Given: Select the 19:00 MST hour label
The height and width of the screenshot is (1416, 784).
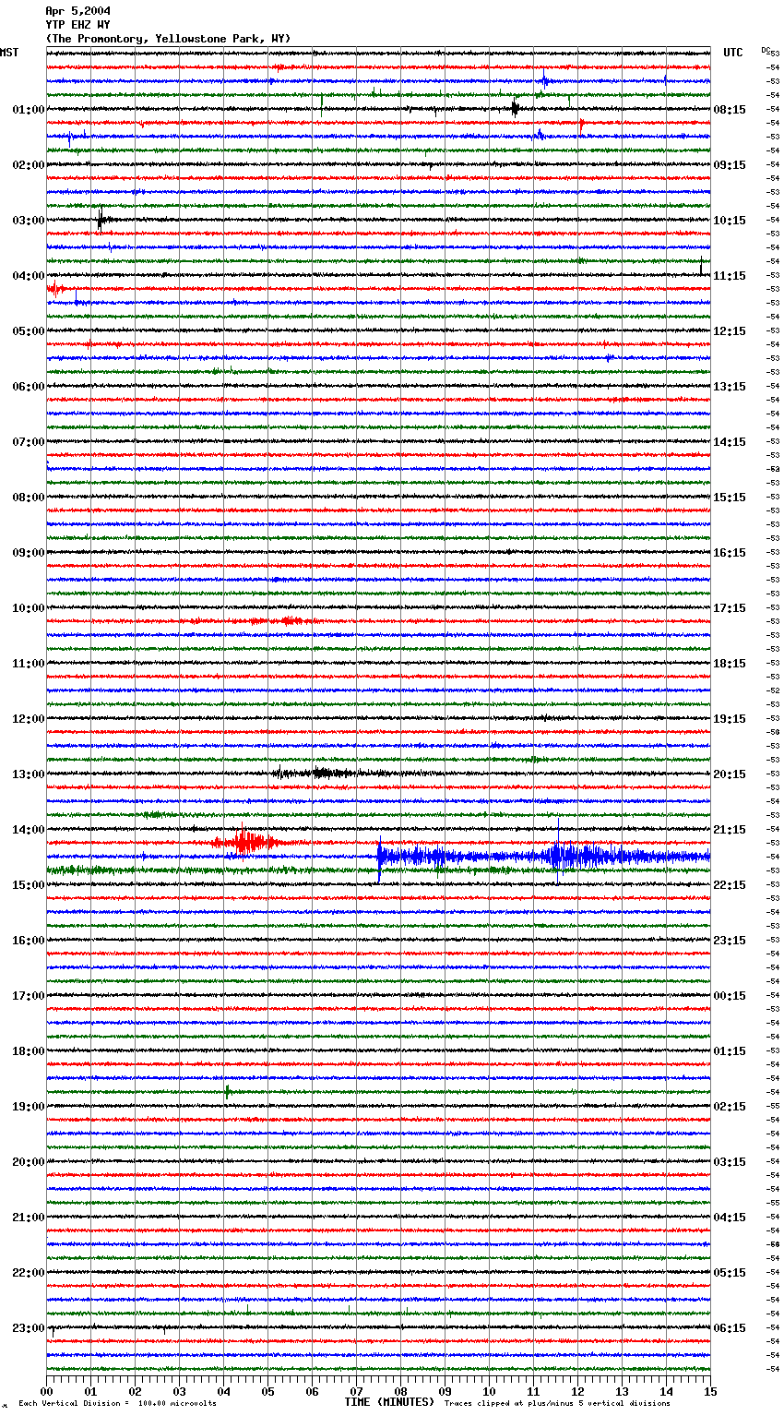Looking at the screenshot, I should [x=29, y=1107].
